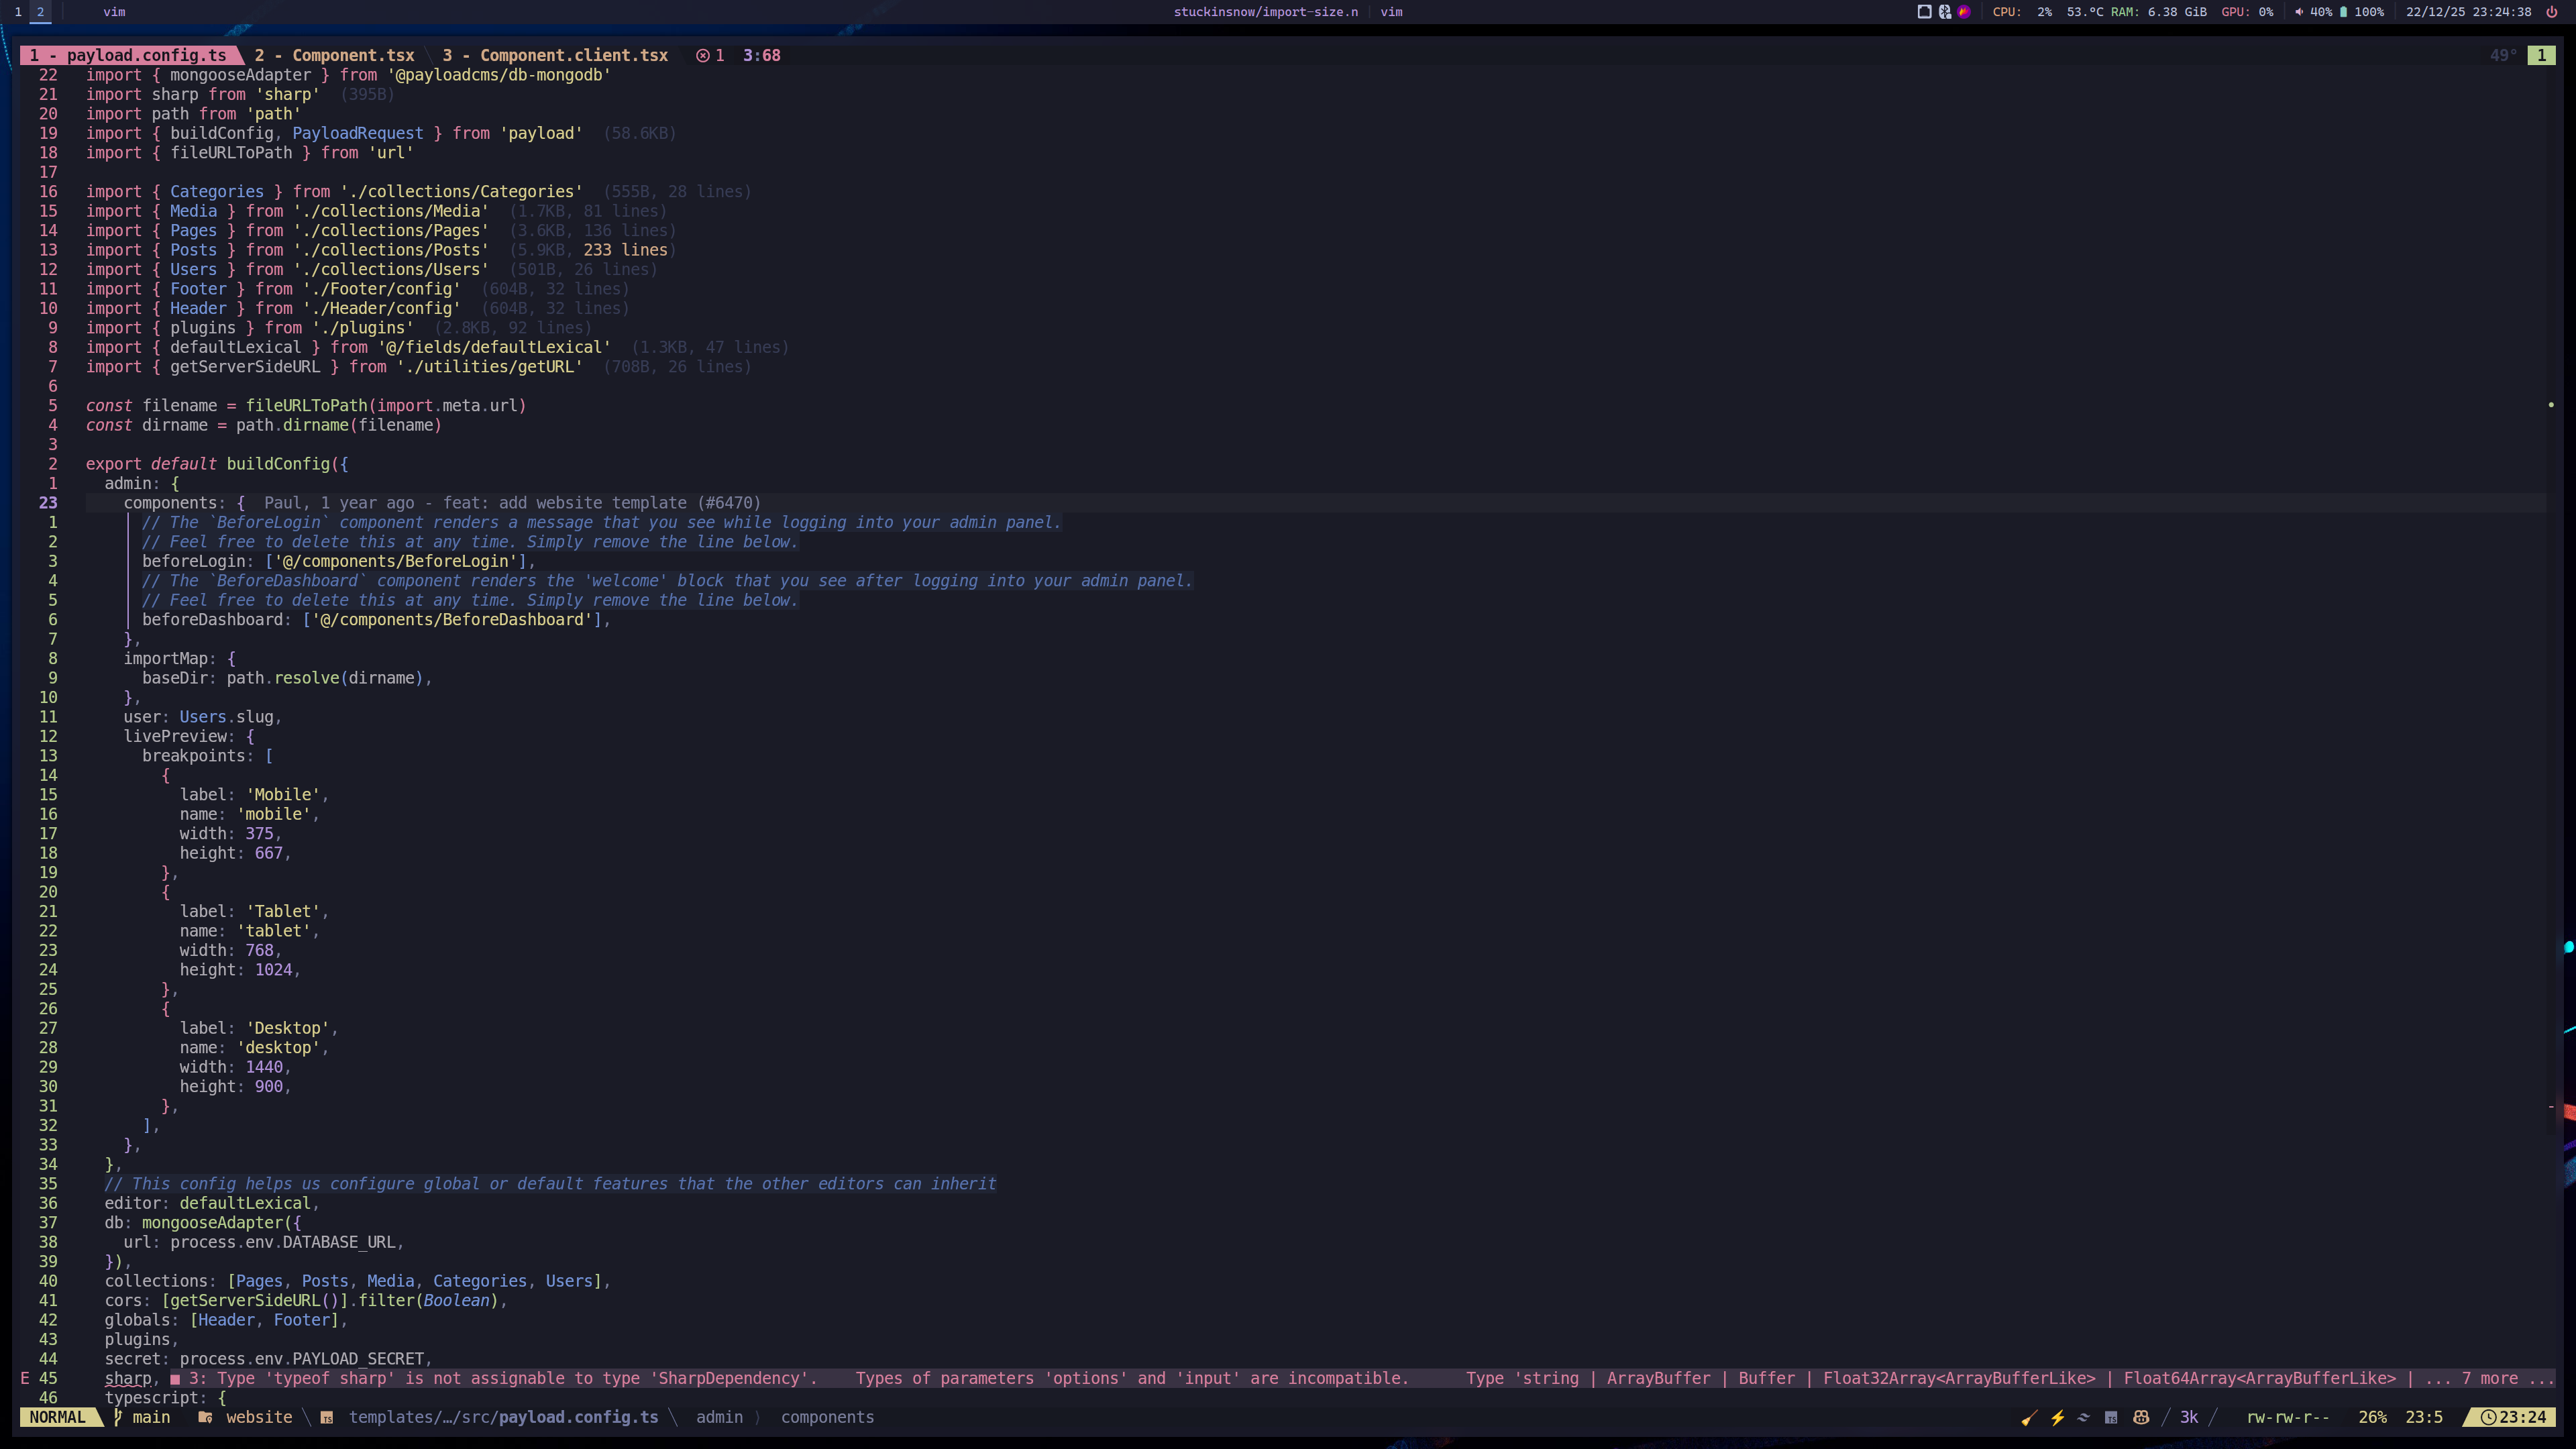Click the volume 40% indicator
The image size is (2576, 1449).
point(2314,12)
